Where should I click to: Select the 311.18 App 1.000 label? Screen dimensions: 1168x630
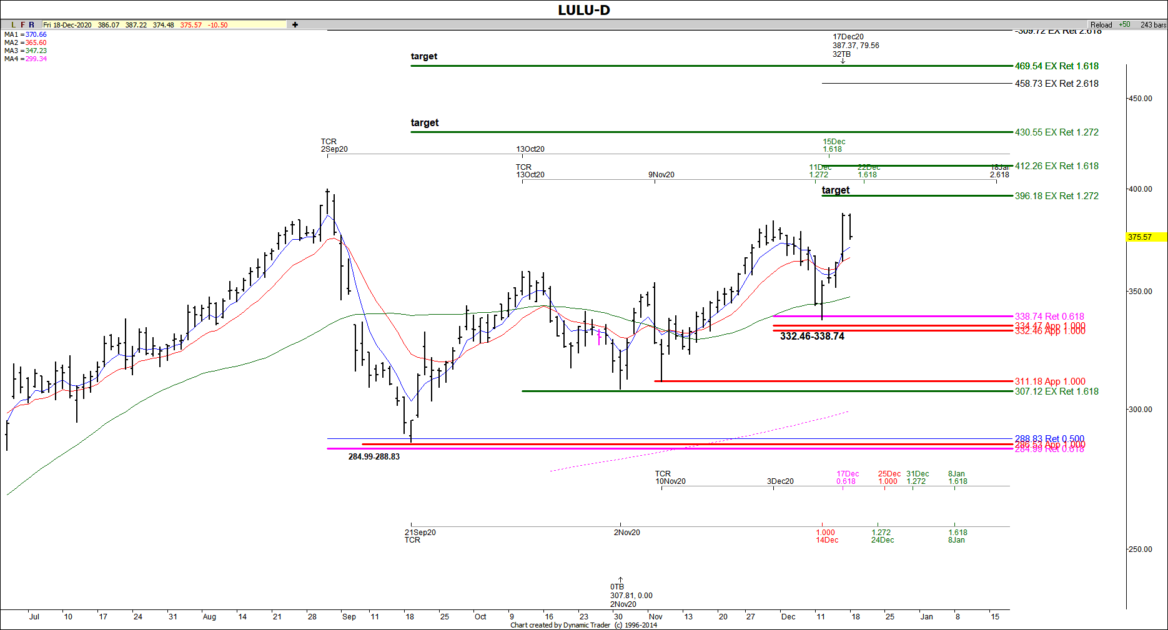1050,381
